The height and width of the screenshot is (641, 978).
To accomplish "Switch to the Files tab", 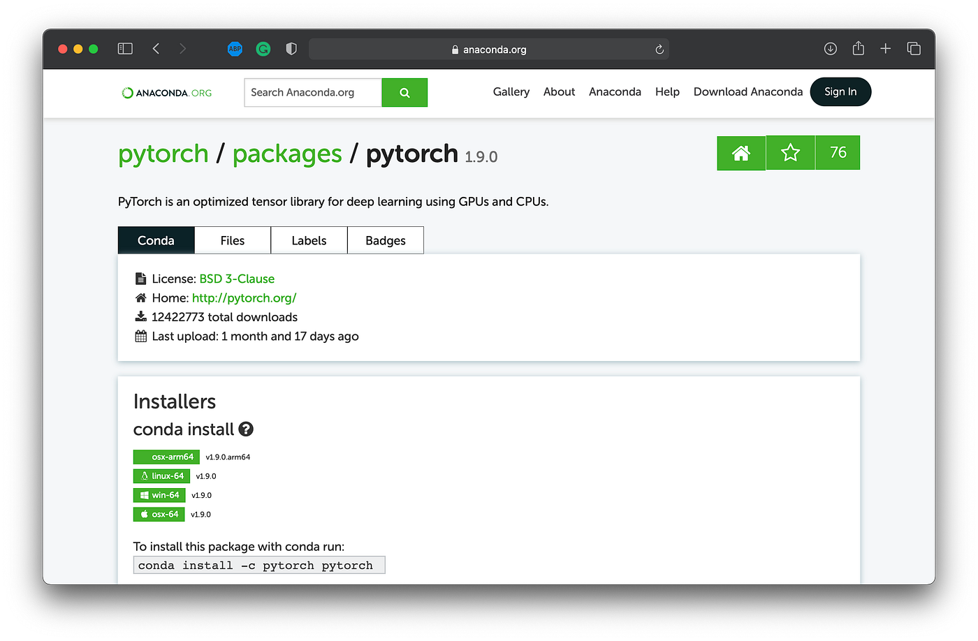I will tap(232, 240).
